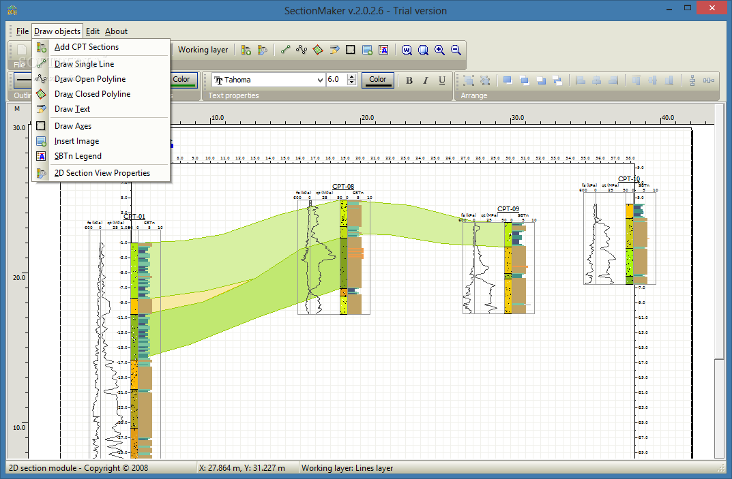Open the text Color picker button
This screenshot has height=479, width=732.
[x=378, y=80]
